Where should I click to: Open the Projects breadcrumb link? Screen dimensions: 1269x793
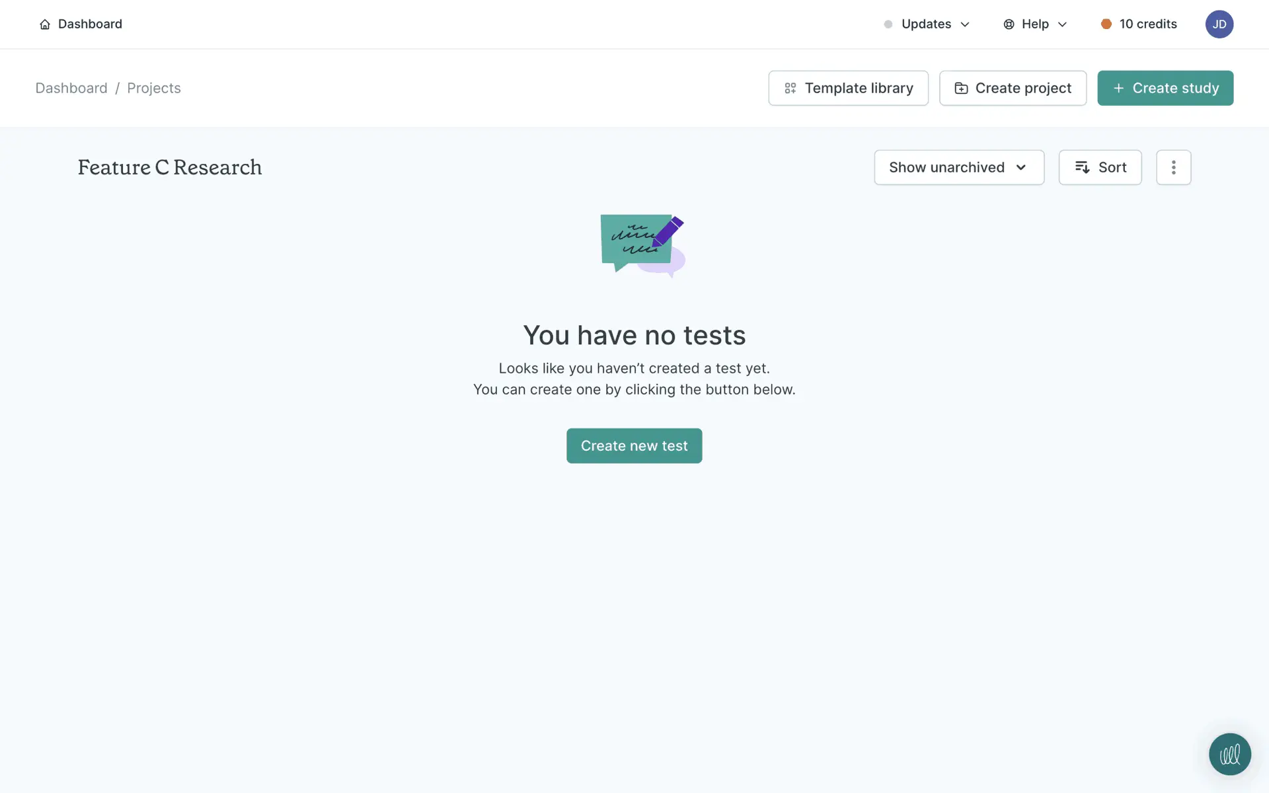pyautogui.click(x=153, y=88)
